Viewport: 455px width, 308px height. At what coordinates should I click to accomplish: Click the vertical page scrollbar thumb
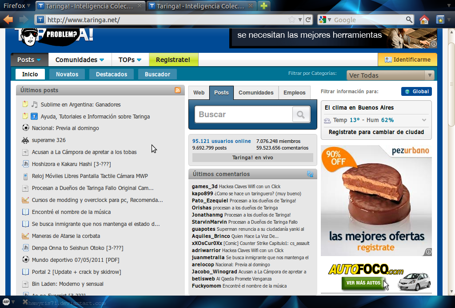pos(451,85)
